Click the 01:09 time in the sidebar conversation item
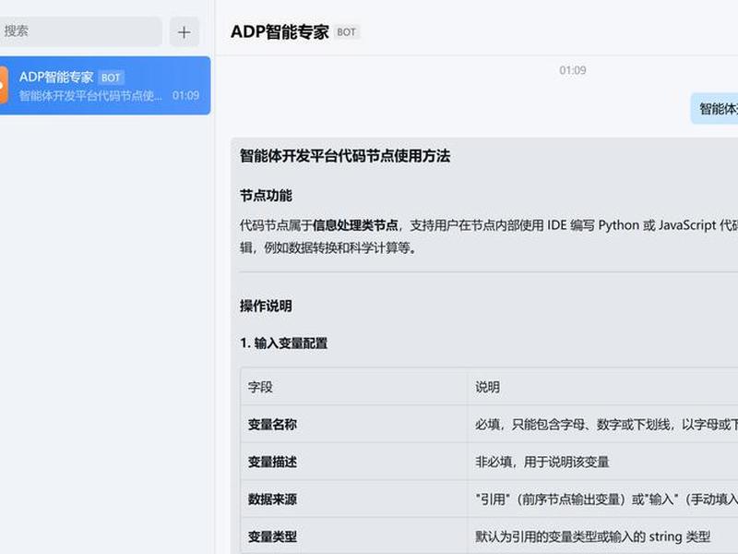Image resolution: width=738 pixels, height=554 pixels. [185, 96]
